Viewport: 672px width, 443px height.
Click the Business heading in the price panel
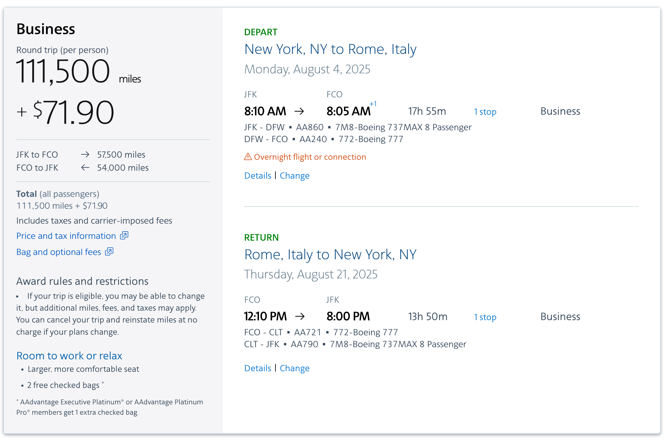pos(46,29)
